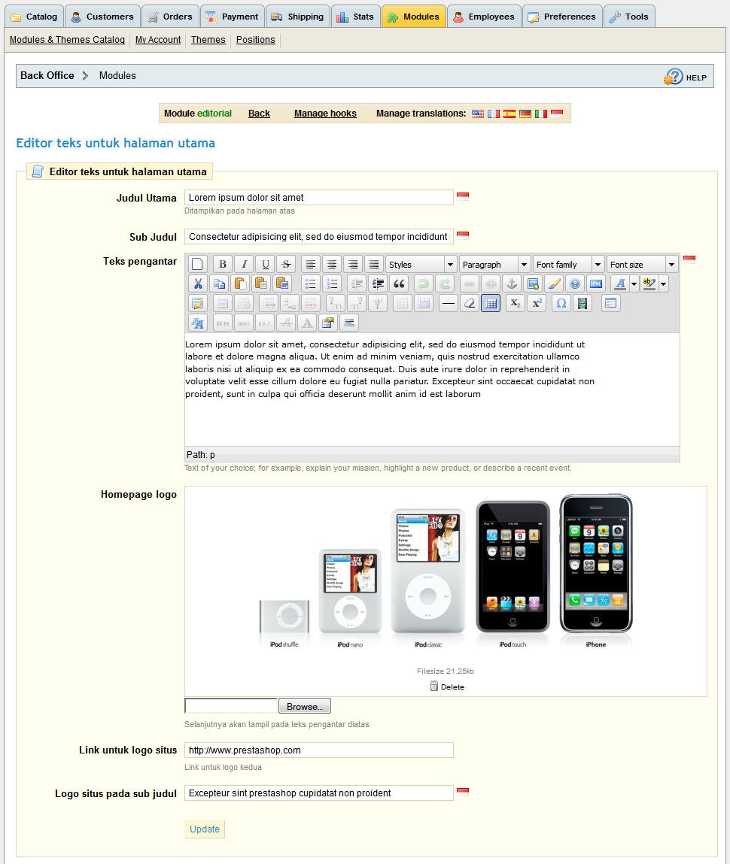Open the Preferences tab

(x=562, y=17)
